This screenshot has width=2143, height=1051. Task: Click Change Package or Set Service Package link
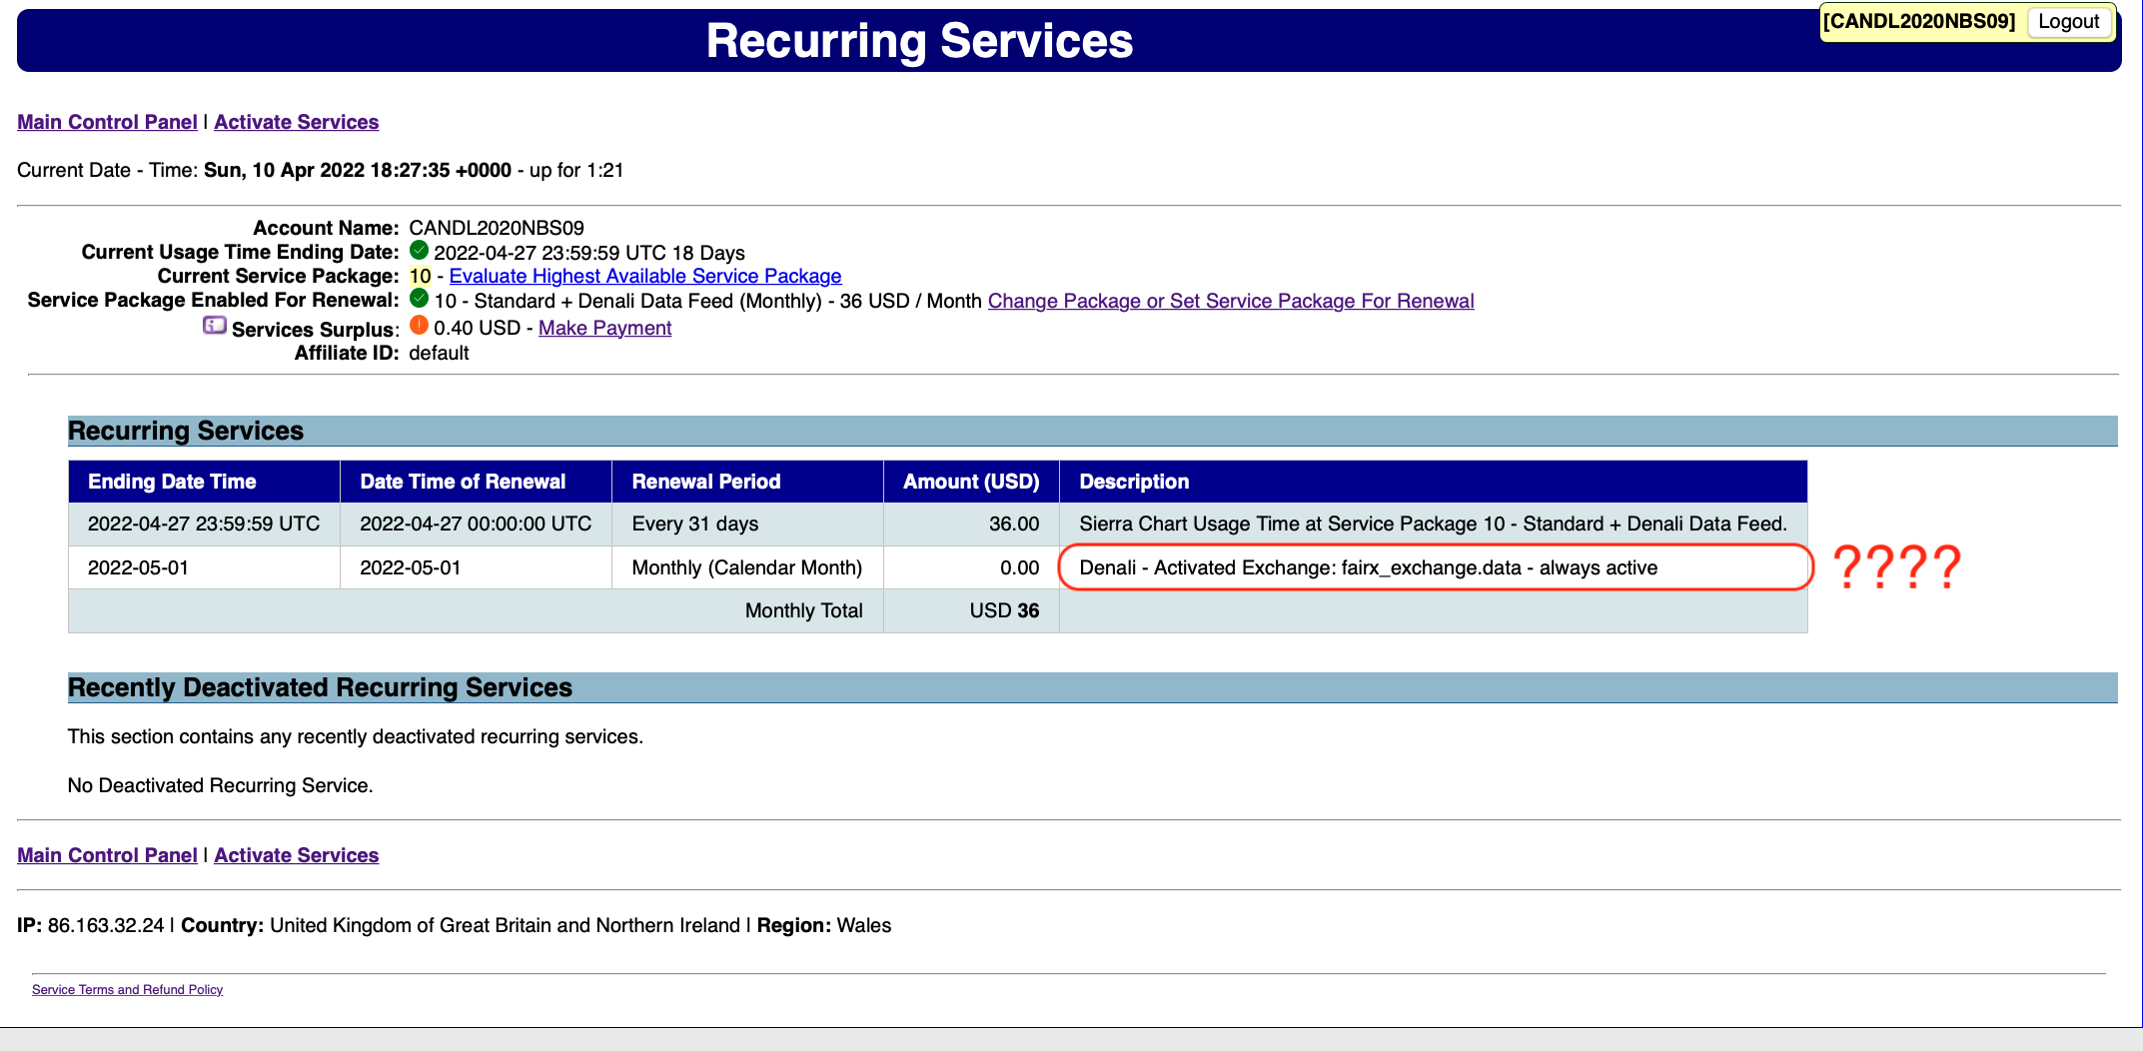(1231, 301)
